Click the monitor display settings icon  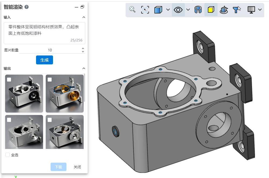pos(251,10)
